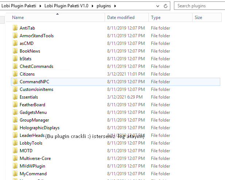This screenshot has height=180, width=225.
Task: Click the LobbyTools folder icon
Action: coord(15,143)
